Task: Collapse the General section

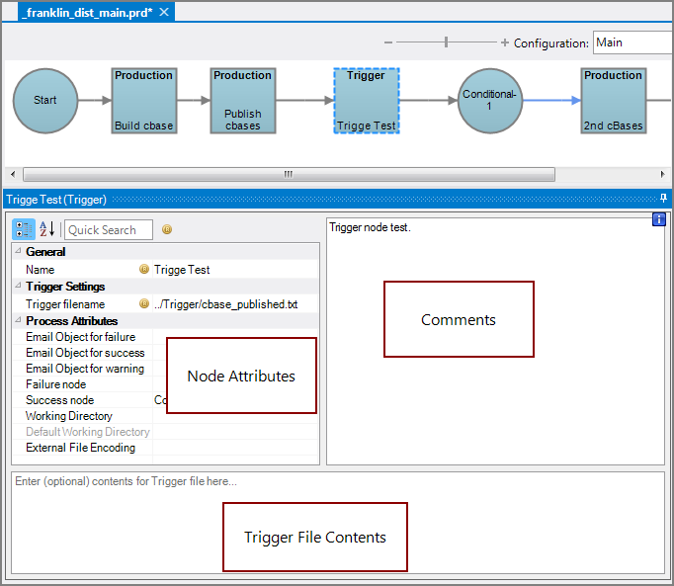Action: tap(18, 250)
